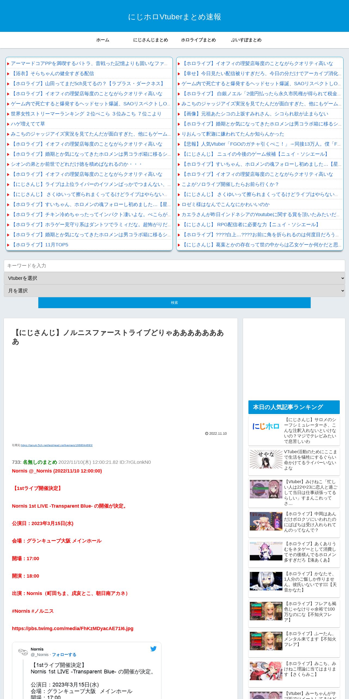Open the にじさんじまとめ menu item

coord(151,40)
